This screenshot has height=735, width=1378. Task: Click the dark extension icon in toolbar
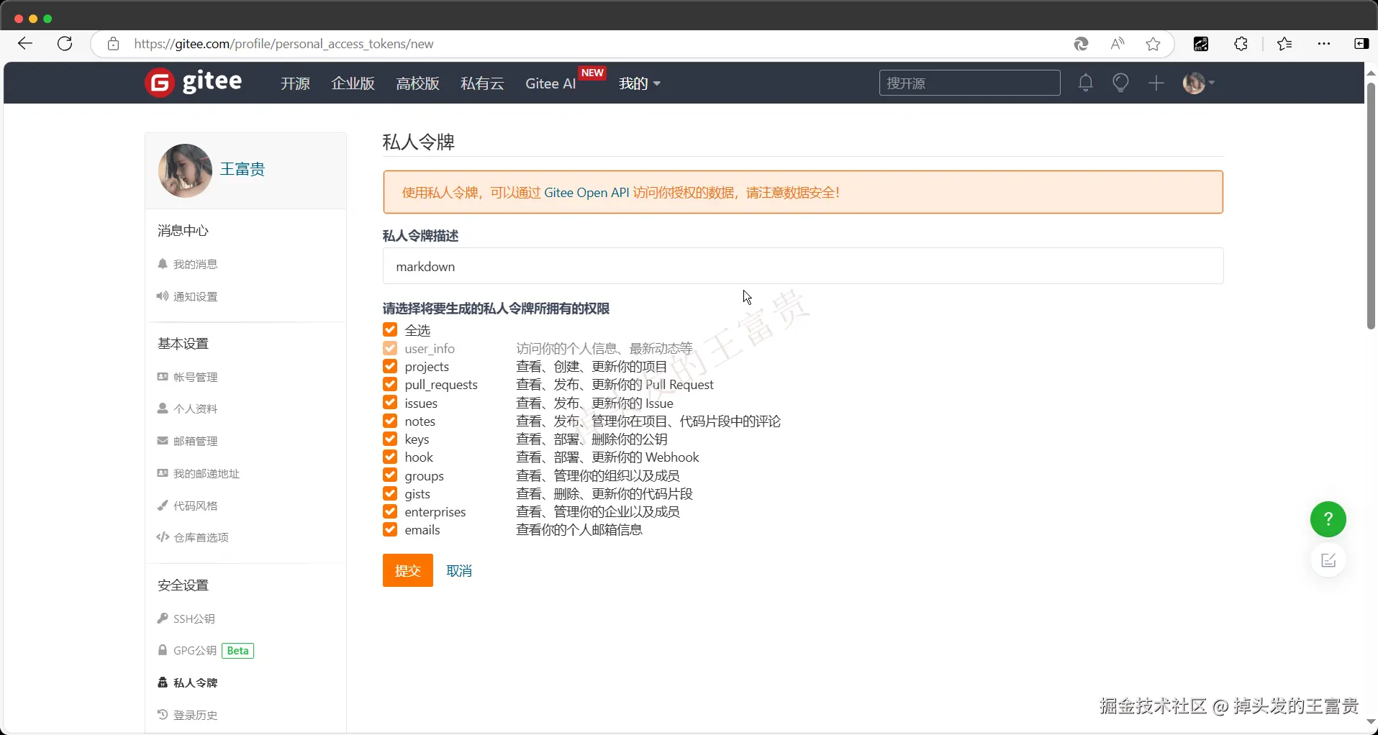pyautogui.click(x=1201, y=44)
